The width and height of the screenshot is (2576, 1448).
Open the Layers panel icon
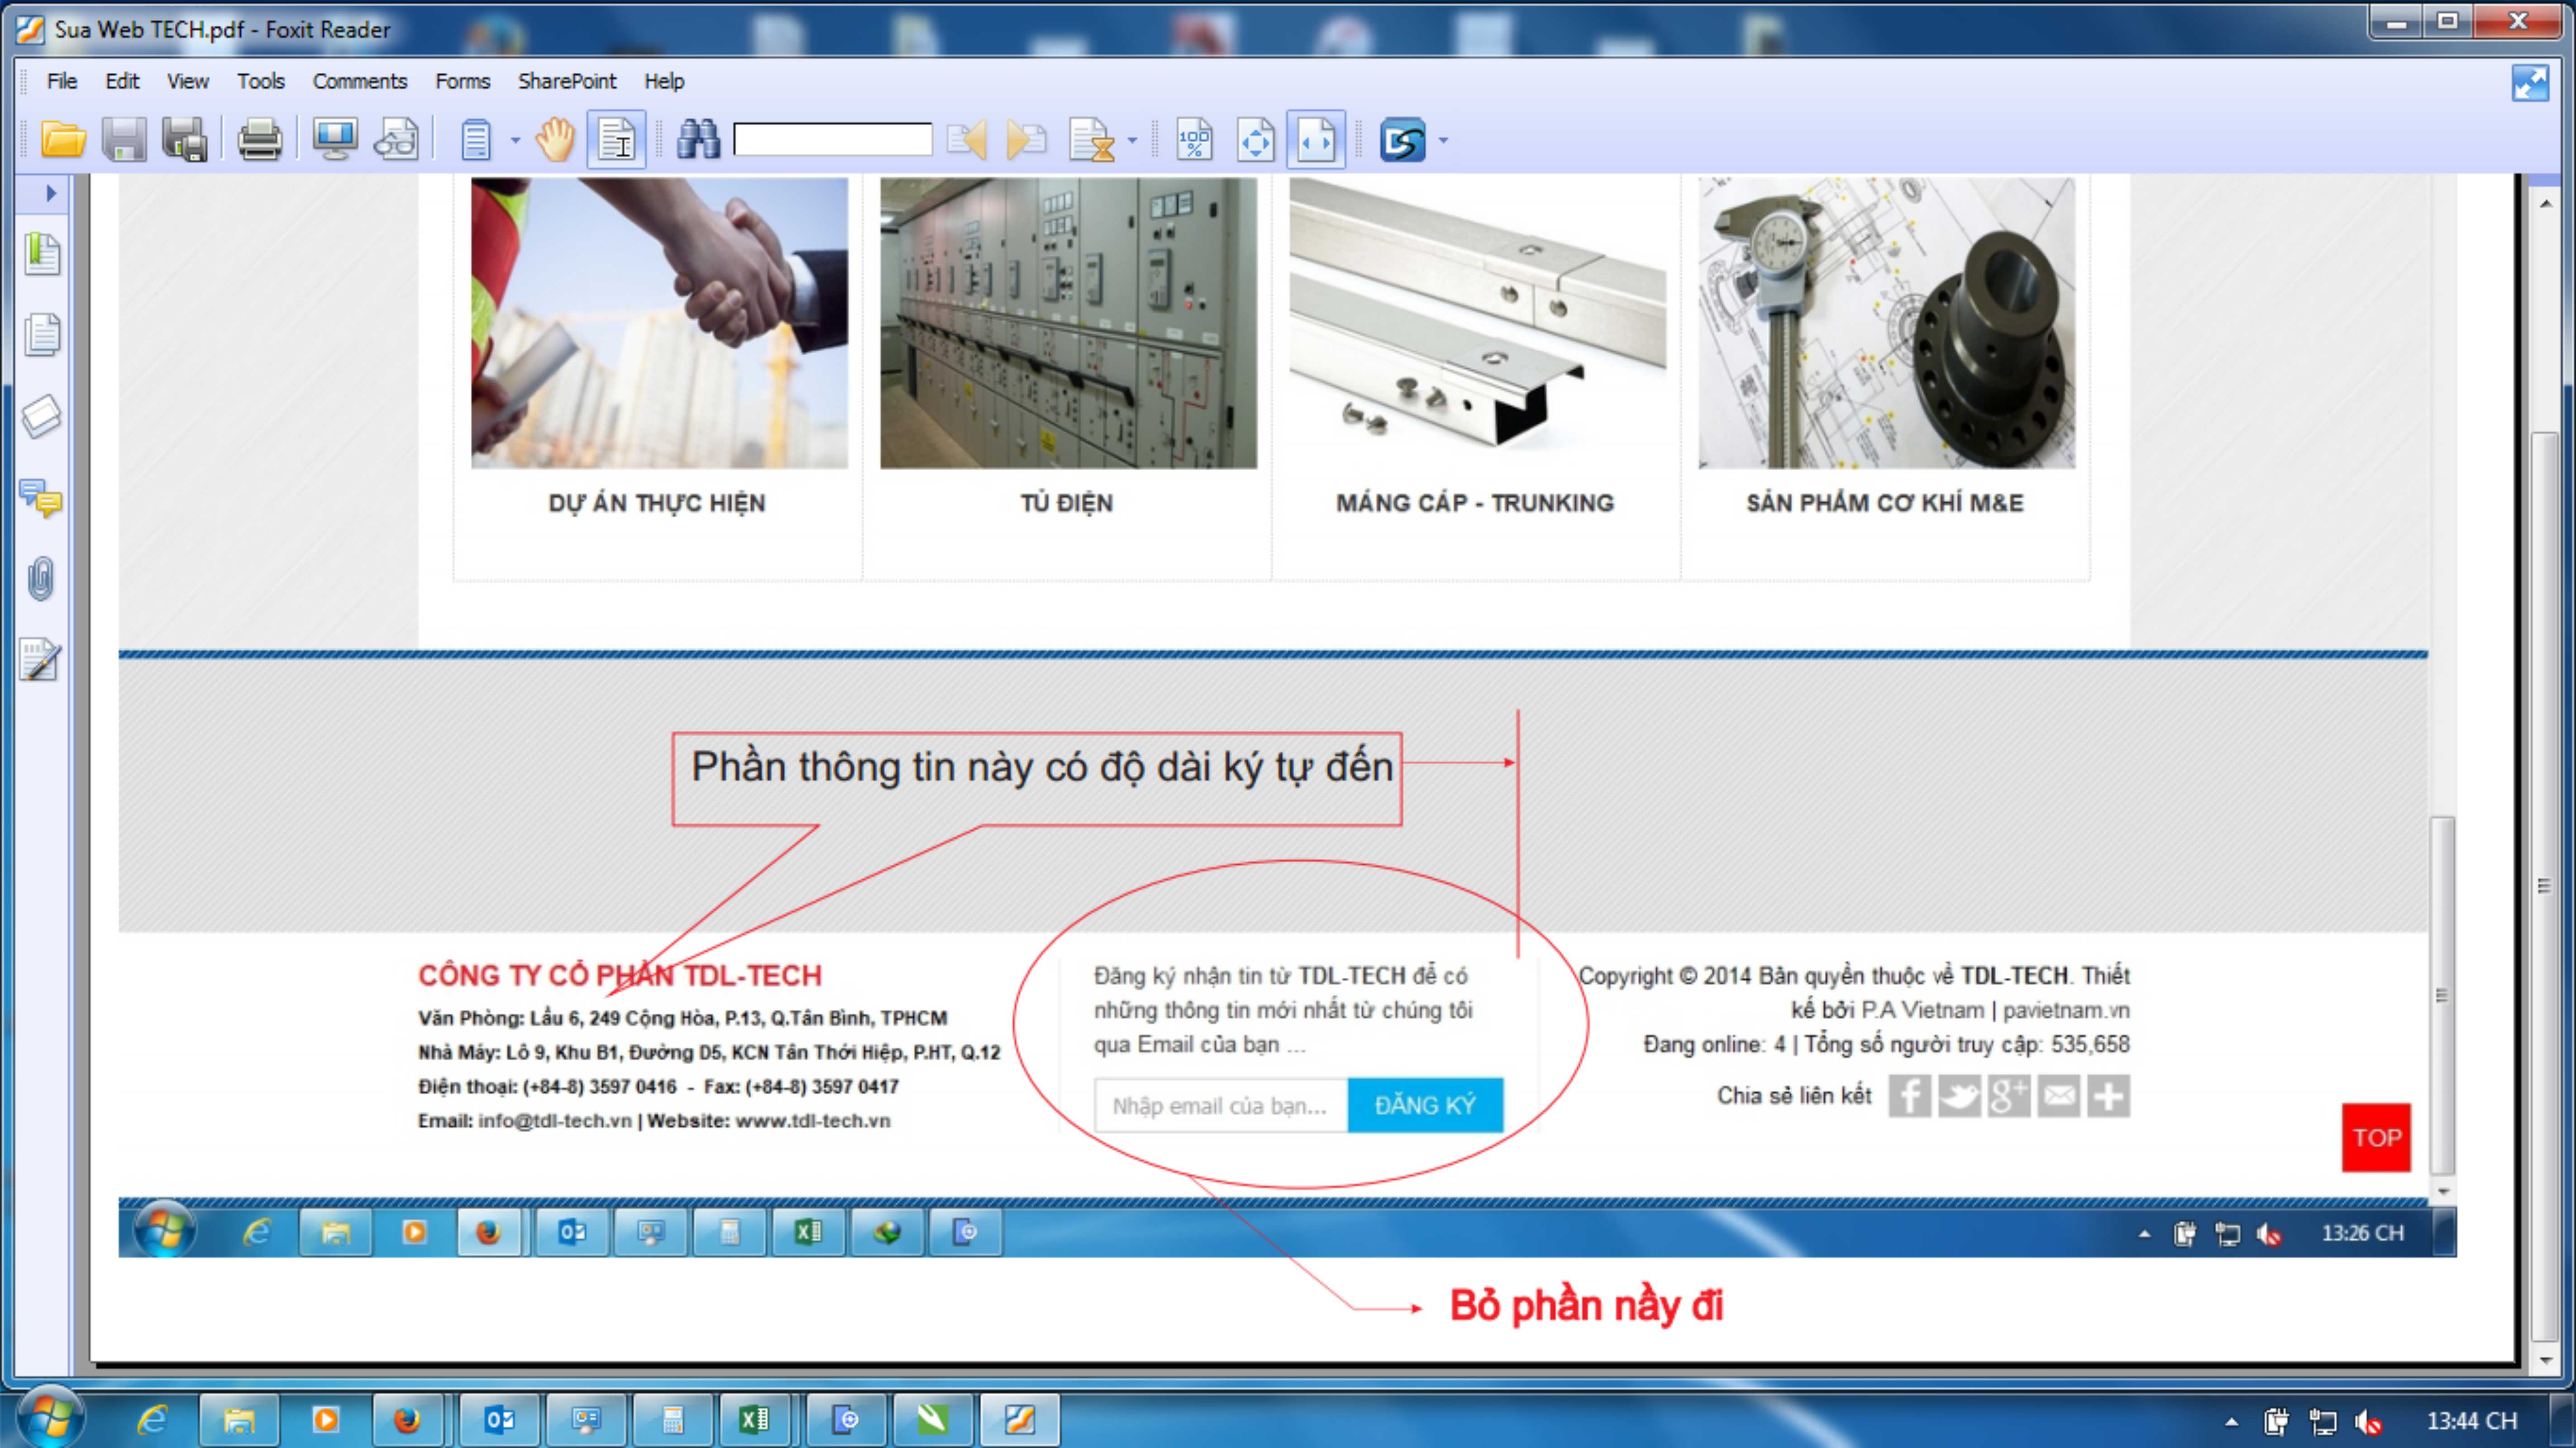[x=42, y=416]
